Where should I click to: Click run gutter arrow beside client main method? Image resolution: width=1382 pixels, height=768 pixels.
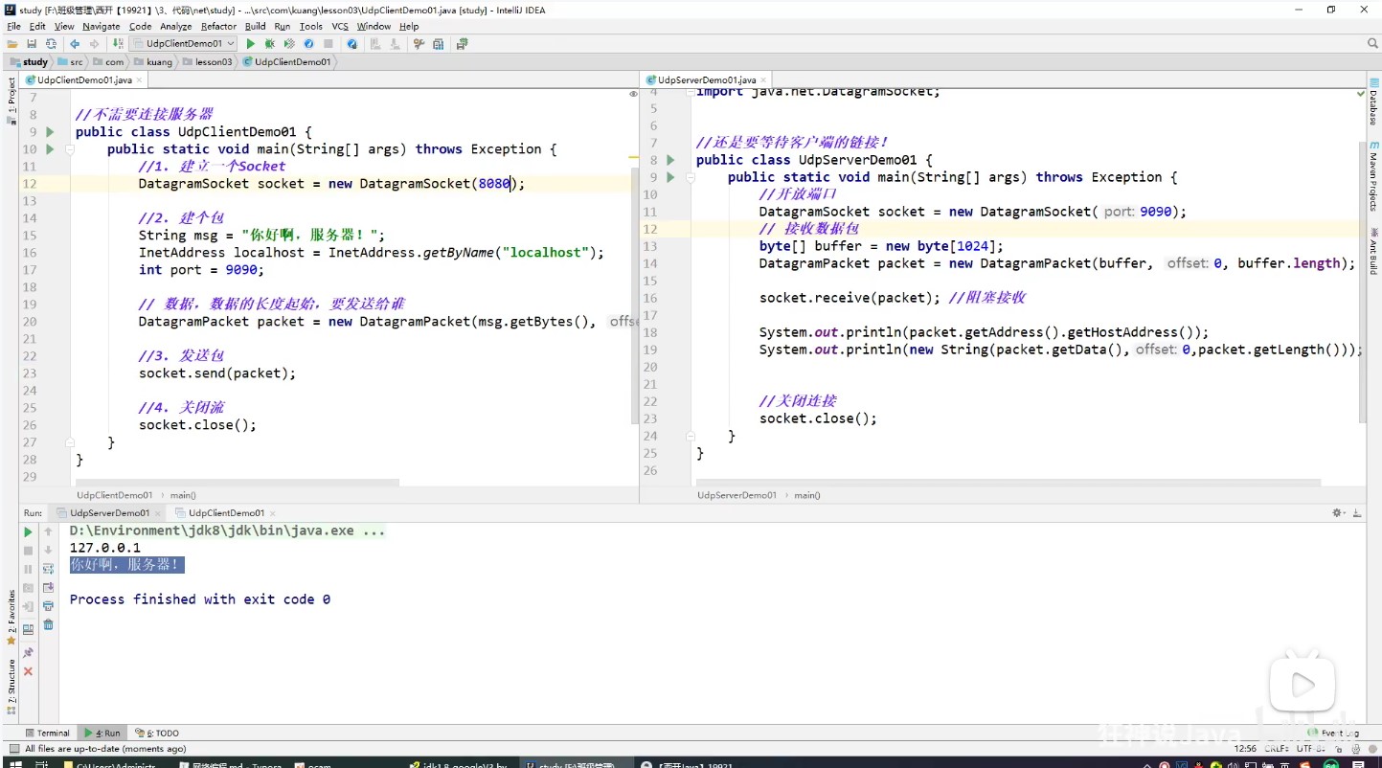point(51,149)
